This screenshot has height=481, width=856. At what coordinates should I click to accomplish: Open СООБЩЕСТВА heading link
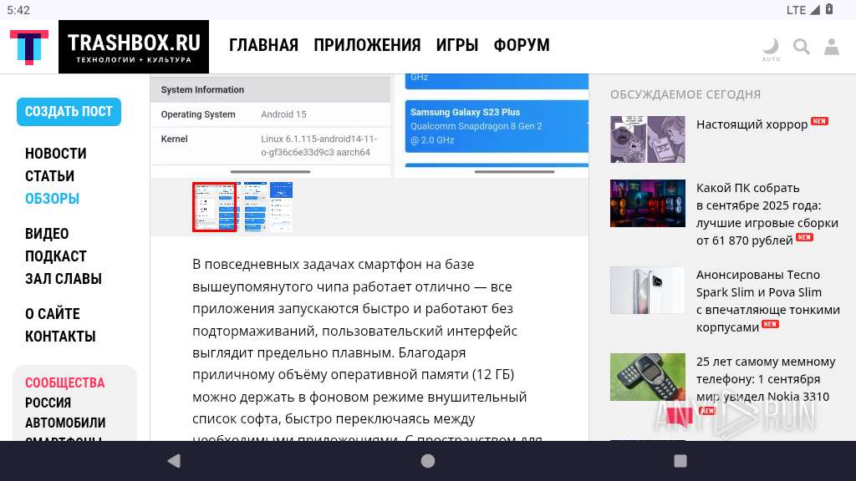[65, 382]
